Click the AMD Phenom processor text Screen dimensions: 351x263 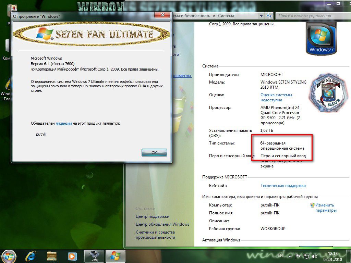click(x=280, y=115)
